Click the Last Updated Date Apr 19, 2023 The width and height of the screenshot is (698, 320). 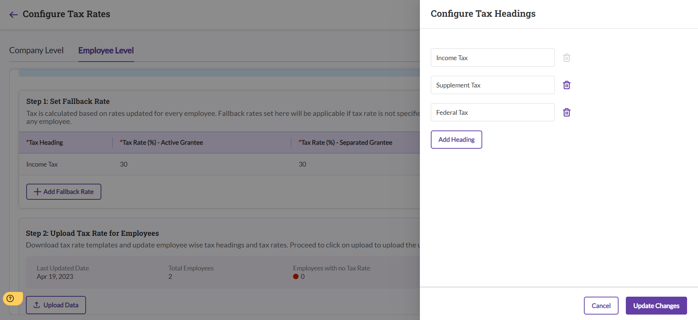click(55, 277)
